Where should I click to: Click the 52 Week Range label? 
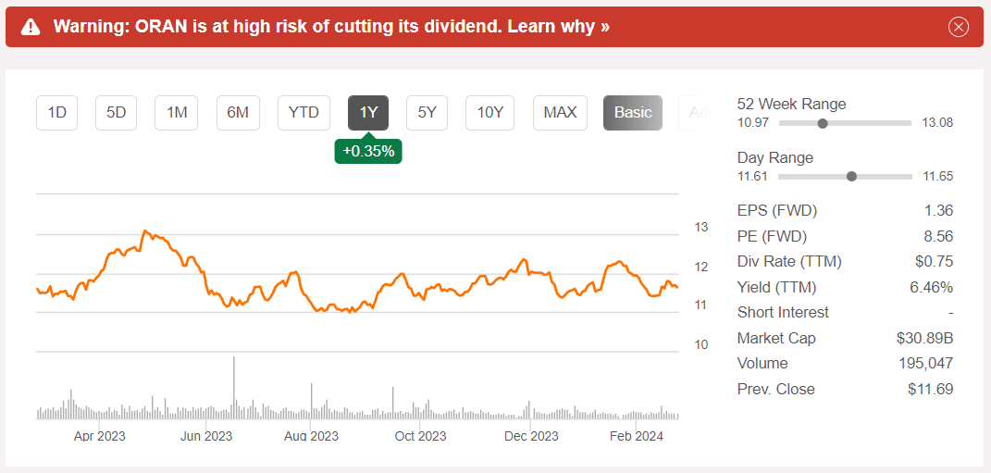[791, 104]
